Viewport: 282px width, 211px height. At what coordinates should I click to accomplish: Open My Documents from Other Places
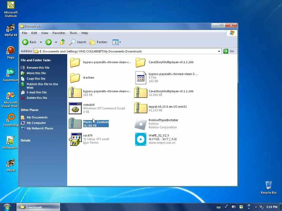coord(37,117)
